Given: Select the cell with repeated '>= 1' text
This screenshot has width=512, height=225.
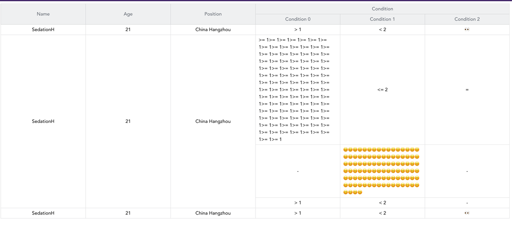Looking at the screenshot, I should point(294,90).
